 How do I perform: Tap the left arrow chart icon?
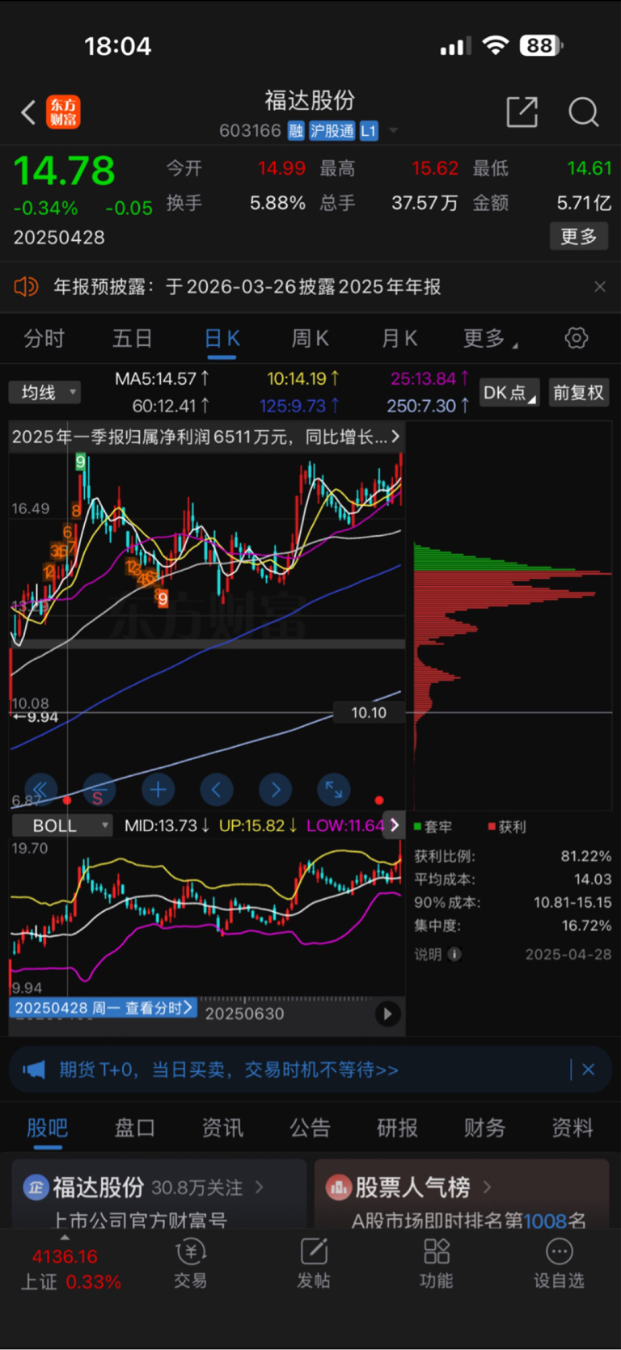pos(217,790)
